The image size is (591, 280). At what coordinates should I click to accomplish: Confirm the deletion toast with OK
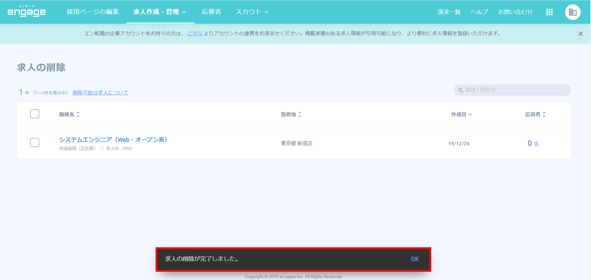tap(415, 259)
